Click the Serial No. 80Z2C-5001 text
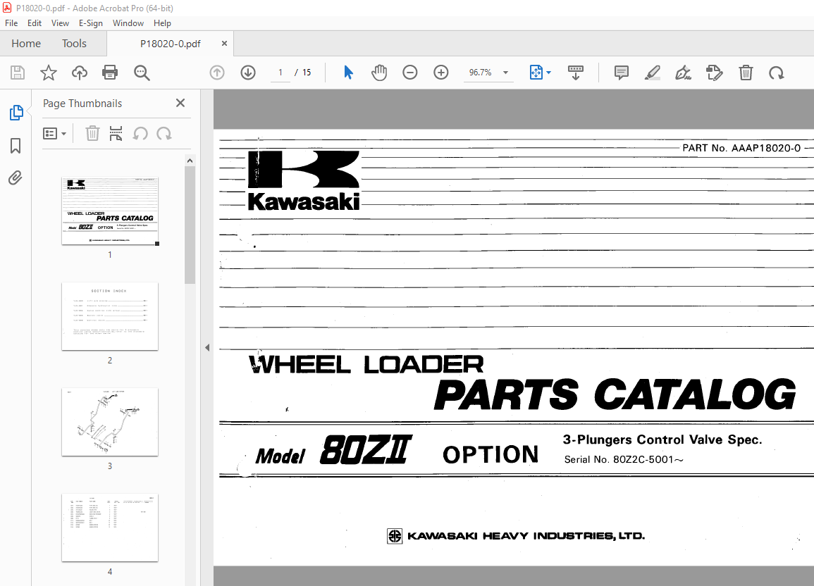This screenshot has height=586, width=814. (624, 459)
